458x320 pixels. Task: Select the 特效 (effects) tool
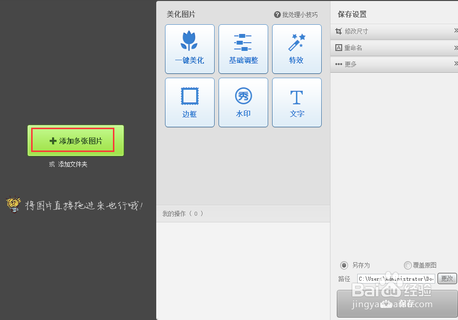point(296,49)
